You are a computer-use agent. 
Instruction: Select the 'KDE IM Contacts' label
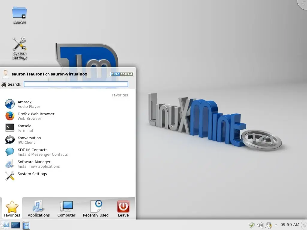point(32,150)
